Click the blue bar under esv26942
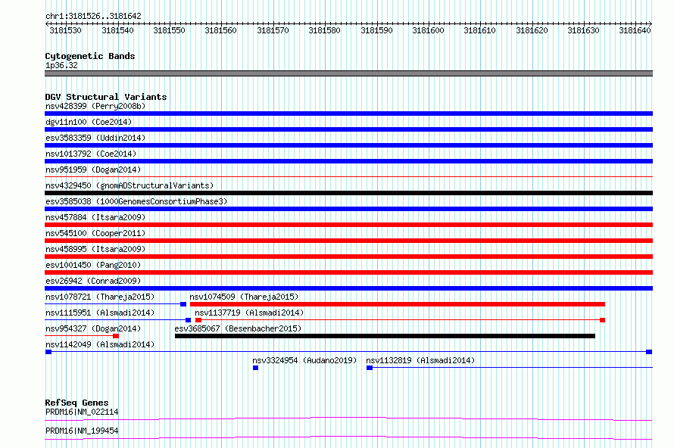The image size is (674, 448). coord(348,288)
